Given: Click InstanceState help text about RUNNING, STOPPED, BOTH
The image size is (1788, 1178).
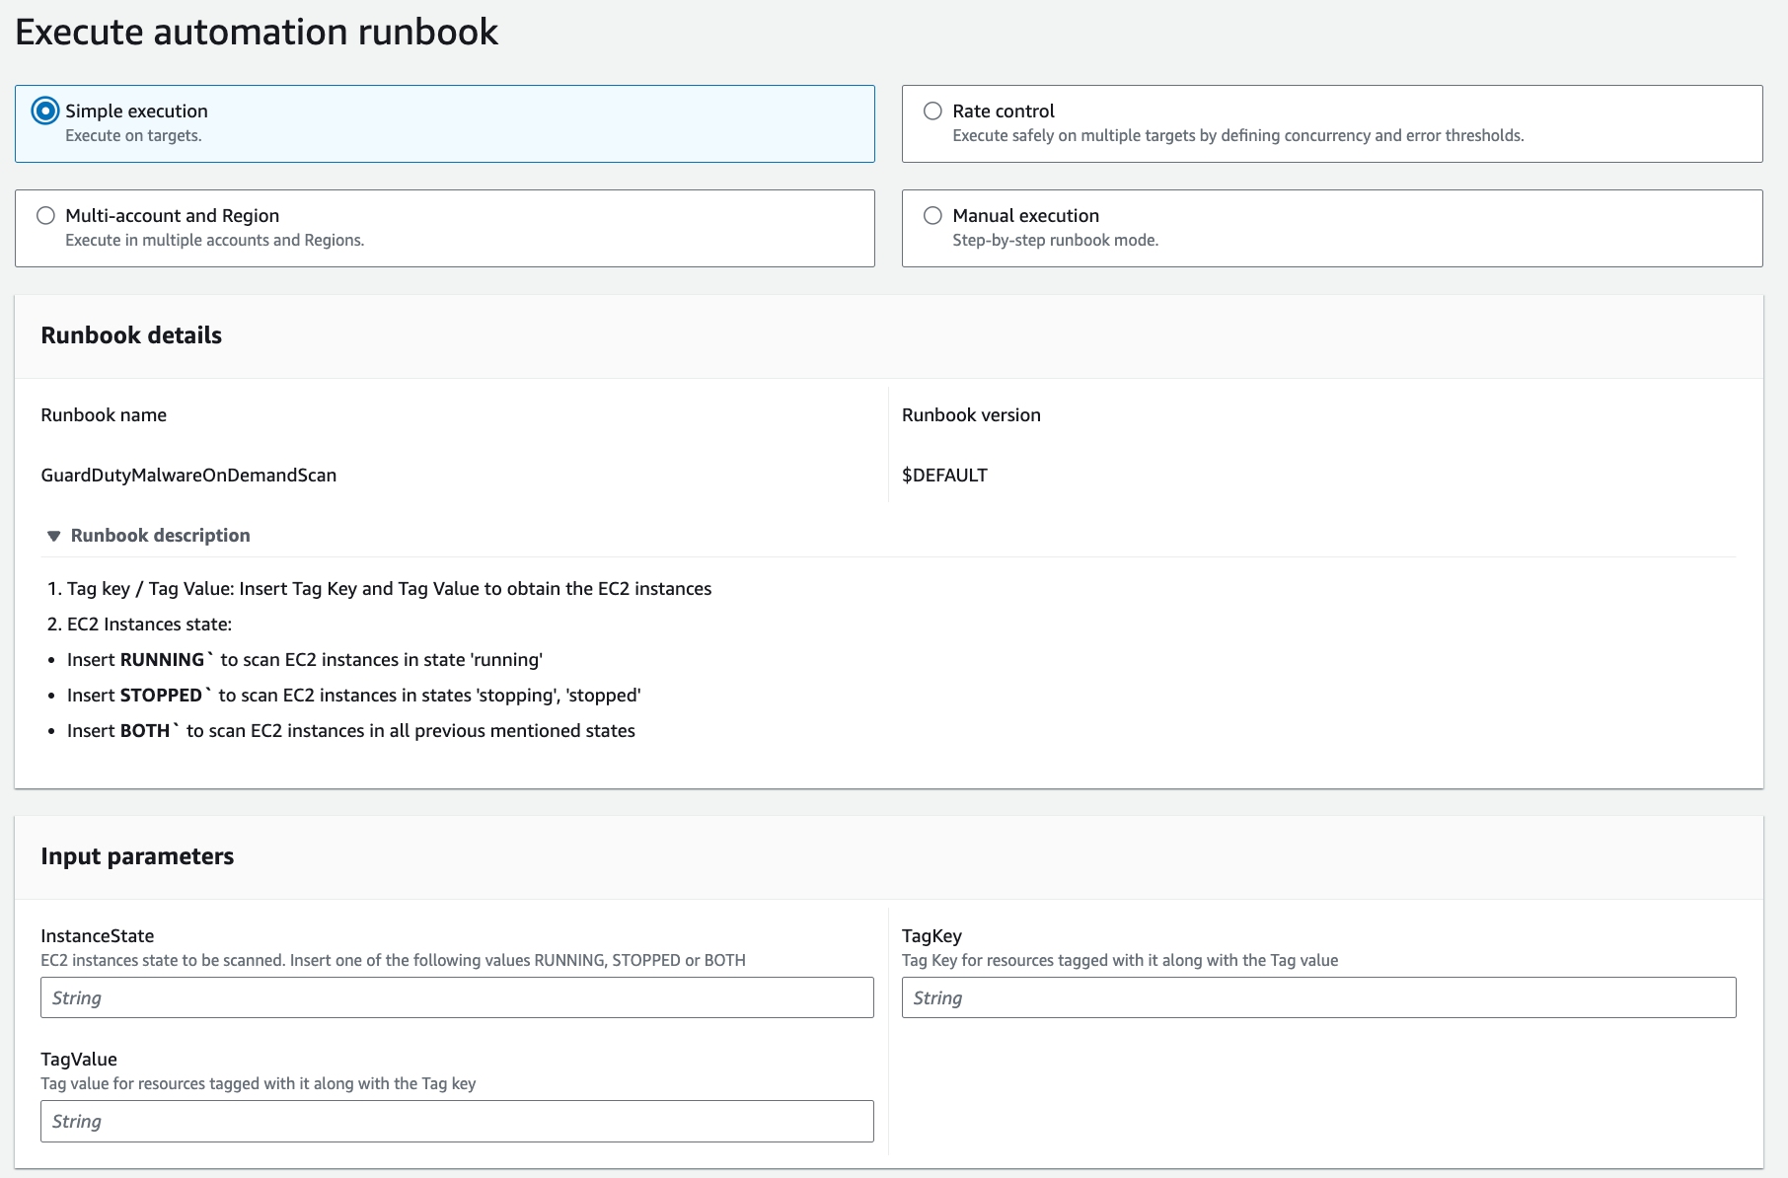Looking at the screenshot, I should (x=393, y=960).
